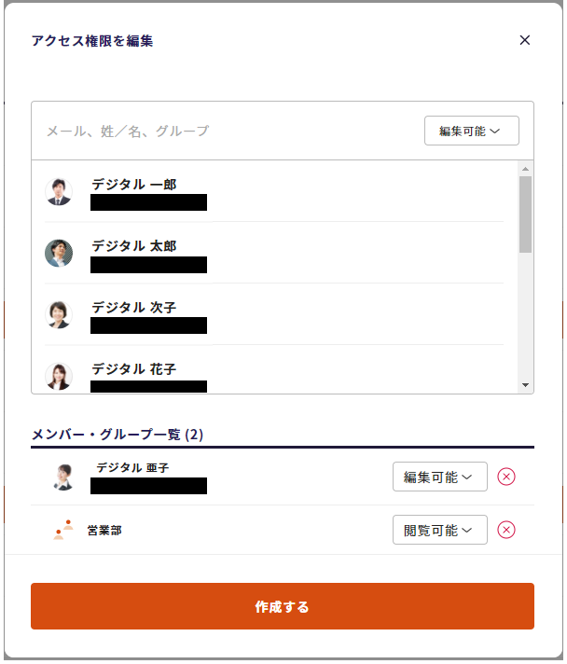Click scrollbar down arrow in suggestion list

click(x=525, y=384)
